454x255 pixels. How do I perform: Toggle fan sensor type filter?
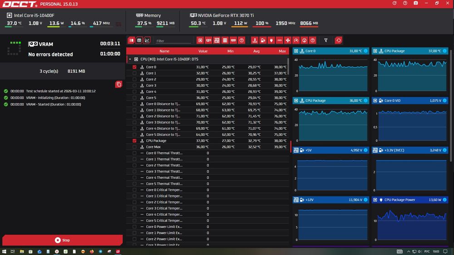[x=287, y=40]
